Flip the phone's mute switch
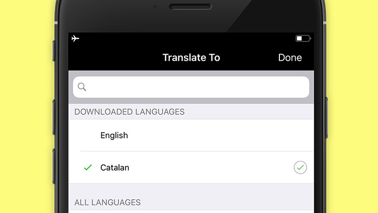Image resolution: width=378 pixels, height=213 pixels. tap(54, 50)
